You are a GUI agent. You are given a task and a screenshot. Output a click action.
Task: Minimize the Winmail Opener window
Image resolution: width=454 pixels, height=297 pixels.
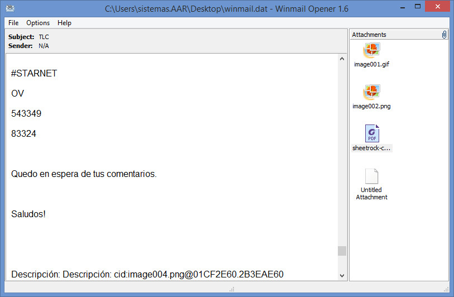403,7
